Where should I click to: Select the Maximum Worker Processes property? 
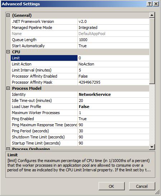point(44,113)
